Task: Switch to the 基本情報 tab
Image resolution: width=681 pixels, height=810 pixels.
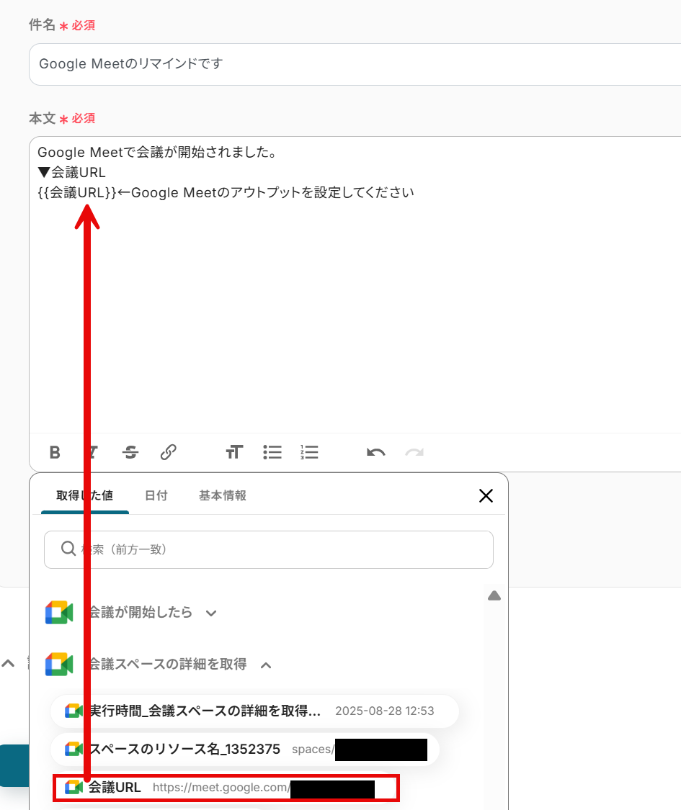Action: 223,496
